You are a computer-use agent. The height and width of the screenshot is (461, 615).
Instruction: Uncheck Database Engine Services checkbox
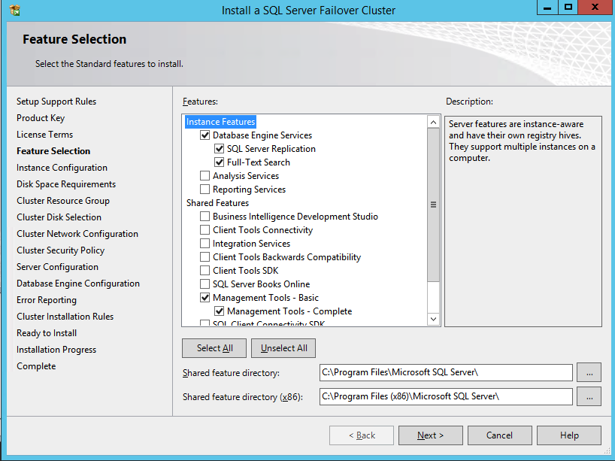coord(205,135)
